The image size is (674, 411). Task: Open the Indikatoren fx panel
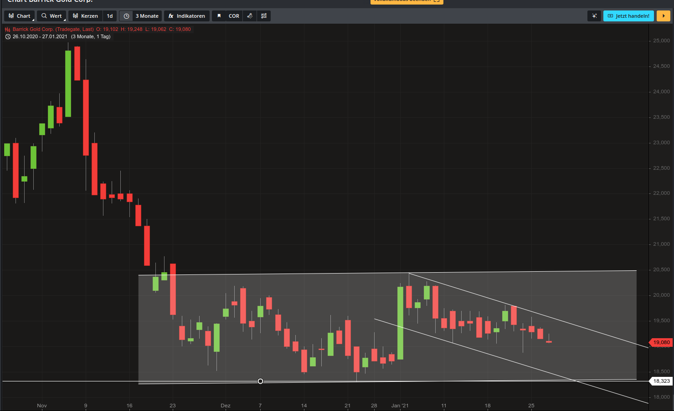point(187,15)
